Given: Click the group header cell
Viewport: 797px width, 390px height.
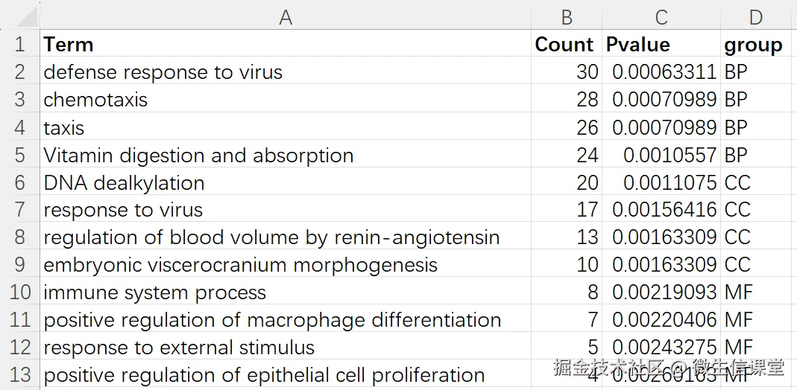Looking at the screenshot, I should pyautogui.click(x=756, y=44).
